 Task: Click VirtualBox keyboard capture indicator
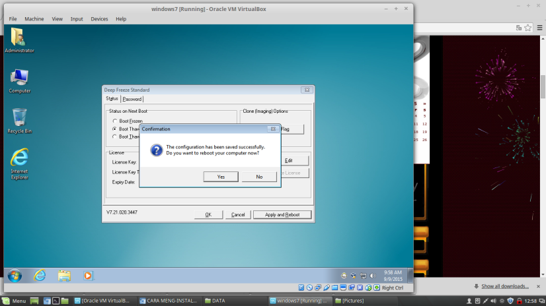click(x=376, y=288)
